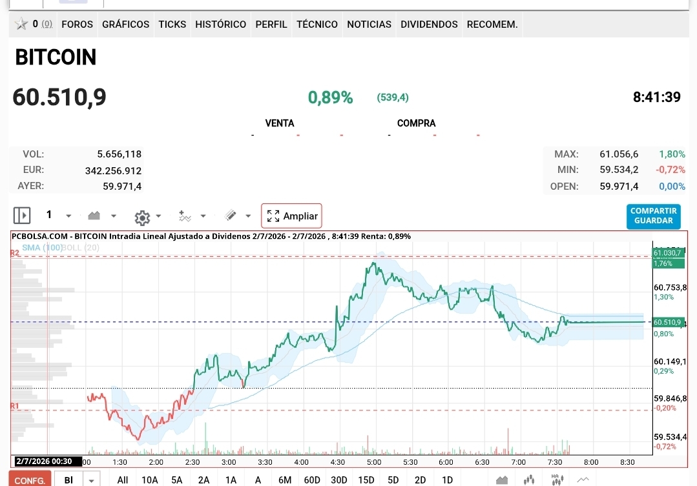Select the 1D time range
Screen dimensions: 697x486
pos(447,480)
